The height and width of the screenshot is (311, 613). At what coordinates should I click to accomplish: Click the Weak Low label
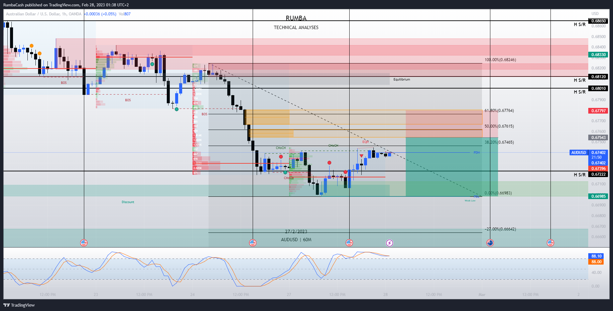tap(470, 201)
